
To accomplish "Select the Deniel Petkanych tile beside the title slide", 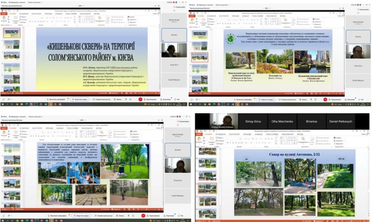I will pos(174,80).
